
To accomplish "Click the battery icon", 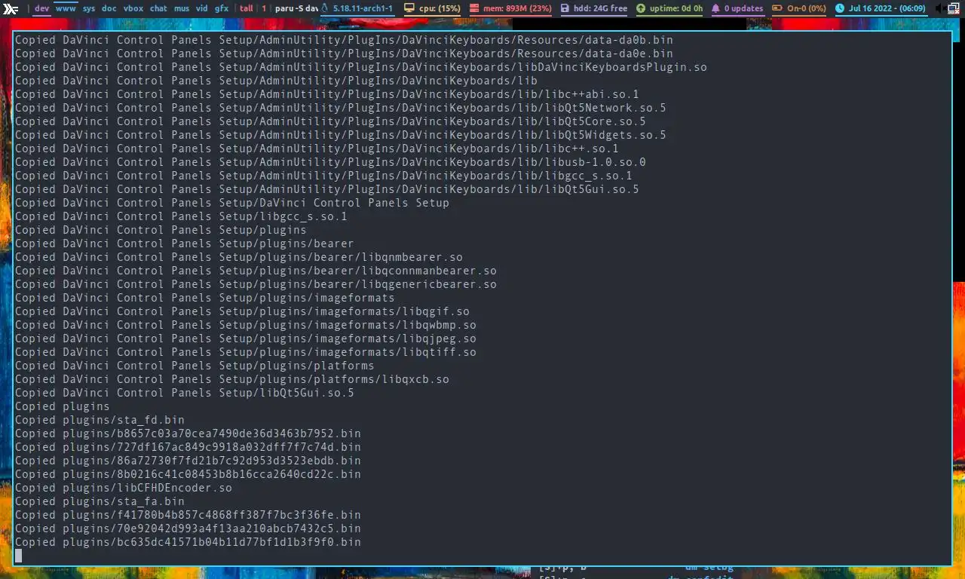I will coord(777,9).
